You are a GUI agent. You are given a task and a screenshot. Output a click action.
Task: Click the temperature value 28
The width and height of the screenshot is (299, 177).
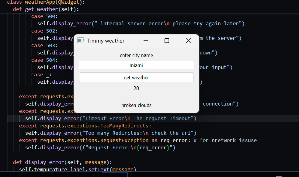click(x=136, y=88)
